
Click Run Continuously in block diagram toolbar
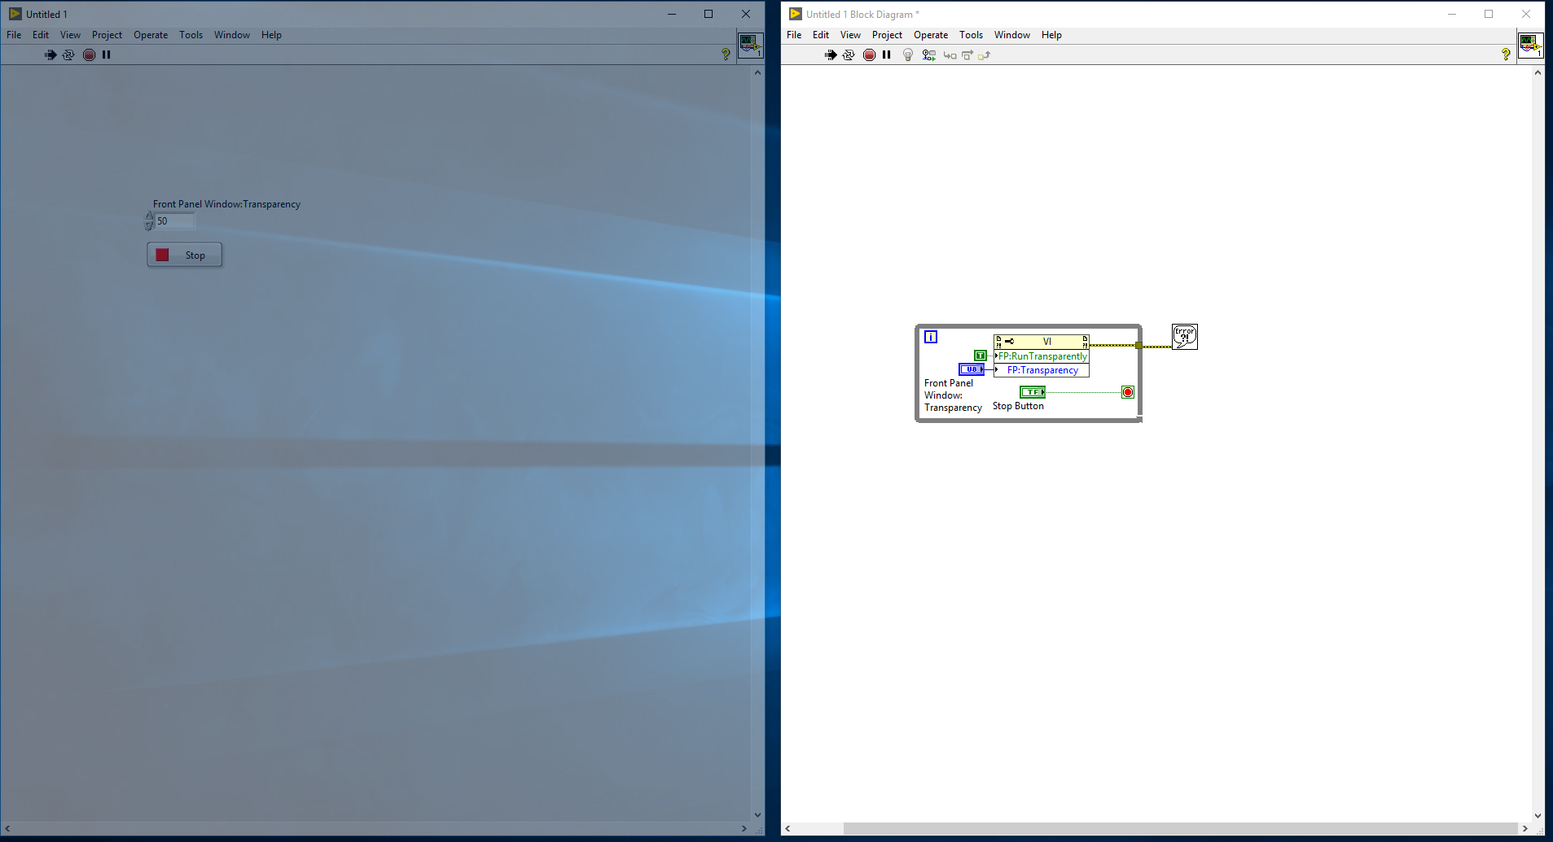coord(849,55)
